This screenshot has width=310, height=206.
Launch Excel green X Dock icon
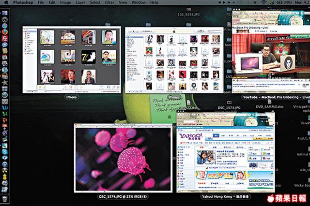4,114
